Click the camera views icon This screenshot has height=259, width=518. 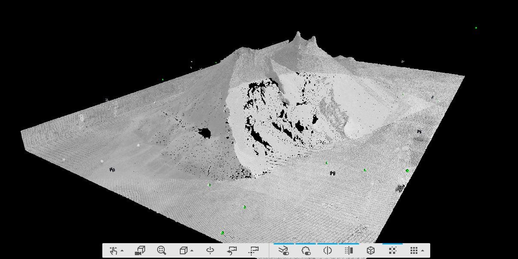point(140,250)
